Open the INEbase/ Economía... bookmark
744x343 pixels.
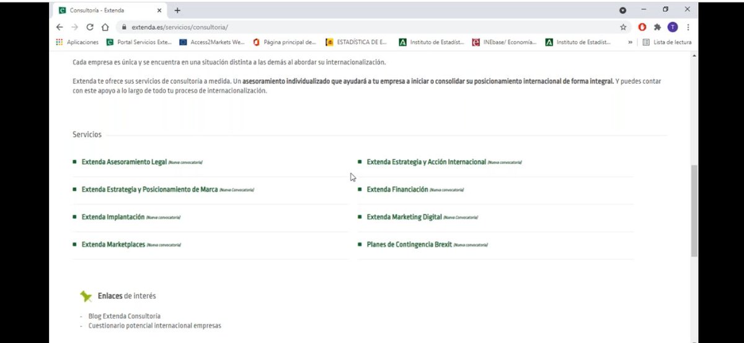click(505, 42)
